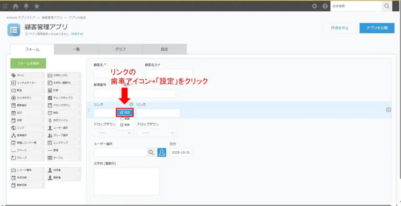Select the 日時 field part
This screenshot has height=206, width=401.
28,120
